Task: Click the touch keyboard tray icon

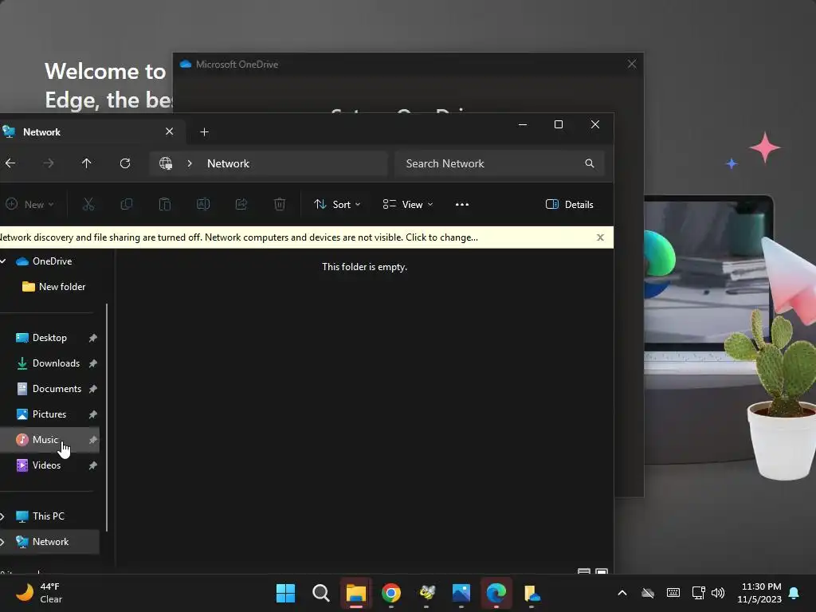Action: pyautogui.click(x=673, y=593)
